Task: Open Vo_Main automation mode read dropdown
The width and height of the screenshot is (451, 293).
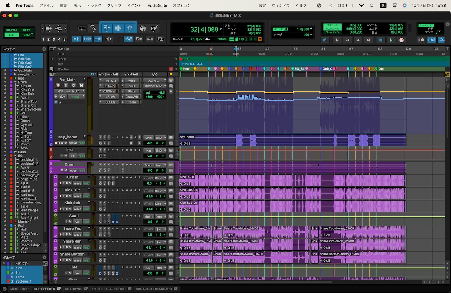Action: [x=77, y=97]
